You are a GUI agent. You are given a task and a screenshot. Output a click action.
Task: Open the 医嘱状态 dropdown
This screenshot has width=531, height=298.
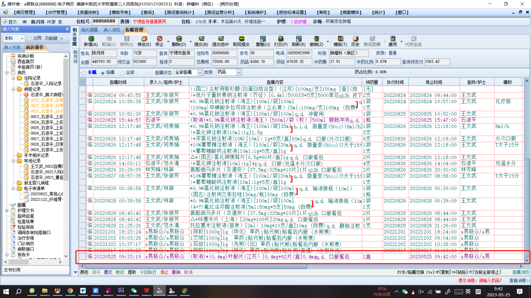200,73
